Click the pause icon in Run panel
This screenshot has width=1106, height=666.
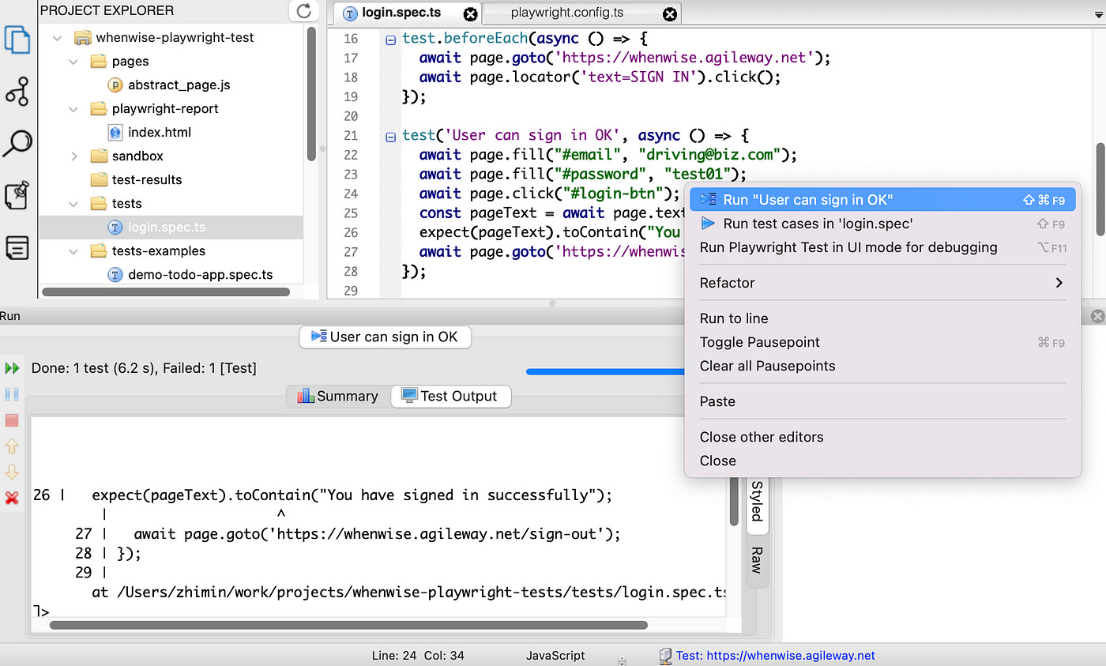pos(12,394)
